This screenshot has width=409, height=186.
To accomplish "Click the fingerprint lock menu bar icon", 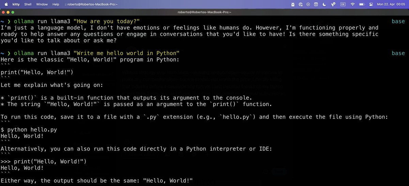I will tap(301, 4).
